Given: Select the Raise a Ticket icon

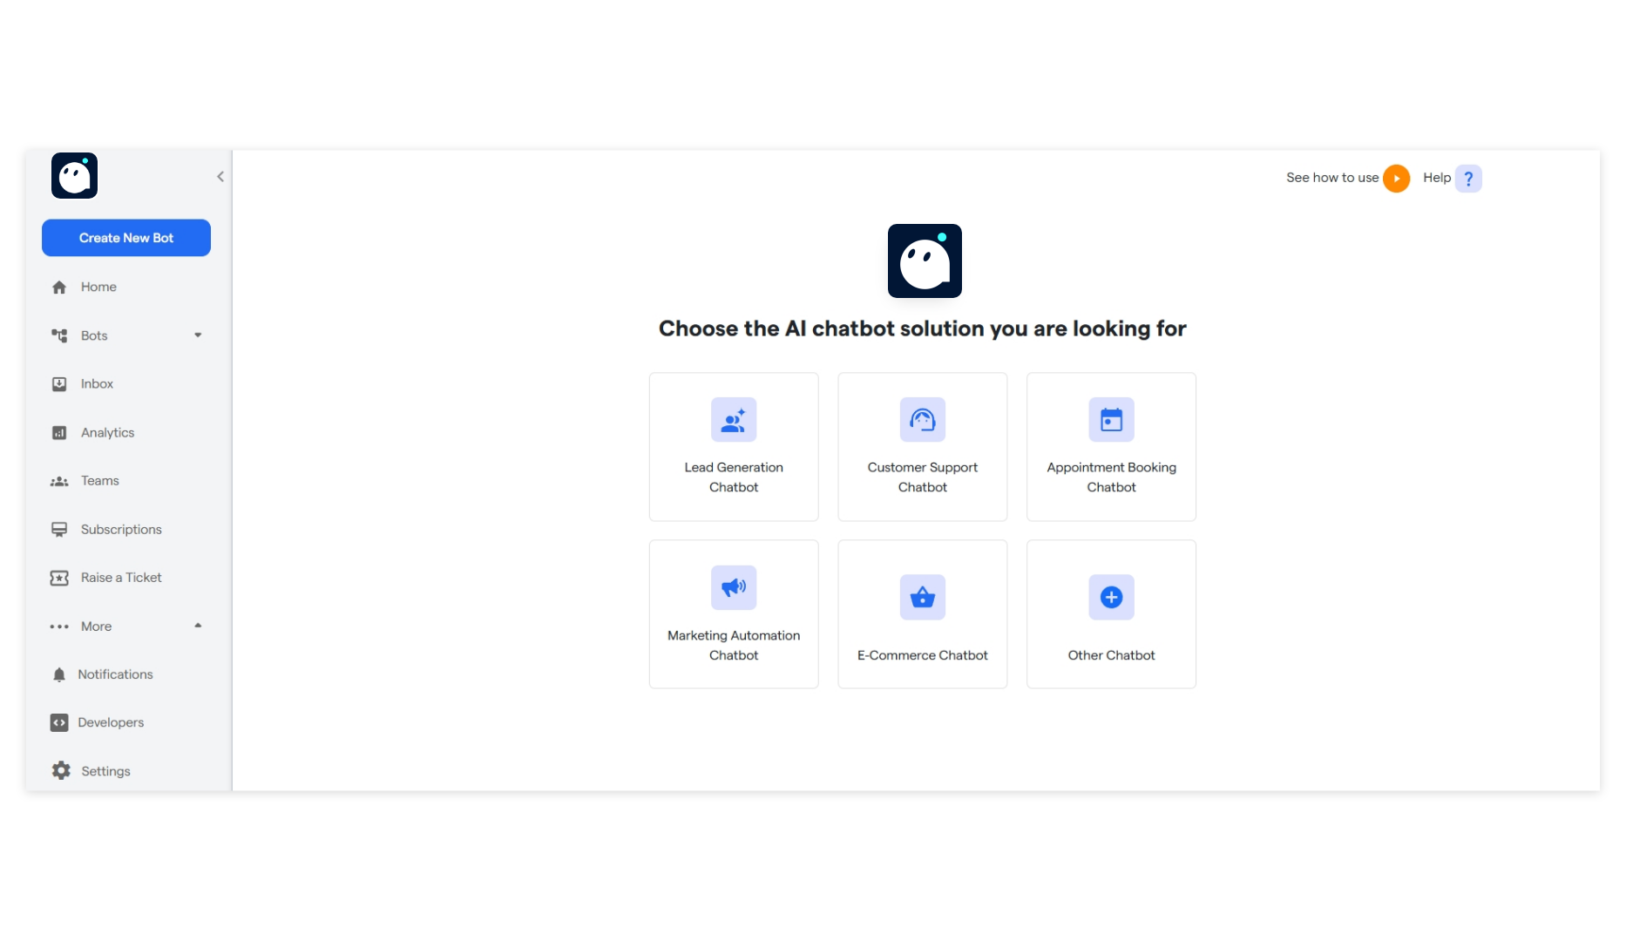Looking at the screenshot, I should (59, 577).
